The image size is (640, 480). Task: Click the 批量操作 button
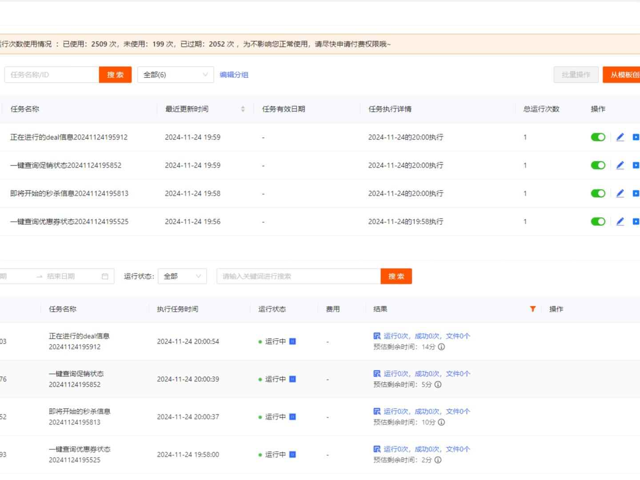pyautogui.click(x=576, y=75)
